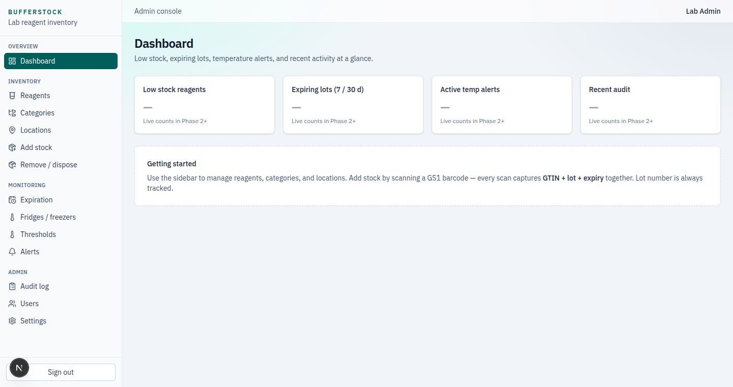
Task: Click the Expiration calendar-clock icon
Action: pyautogui.click(x=12, y=200)
